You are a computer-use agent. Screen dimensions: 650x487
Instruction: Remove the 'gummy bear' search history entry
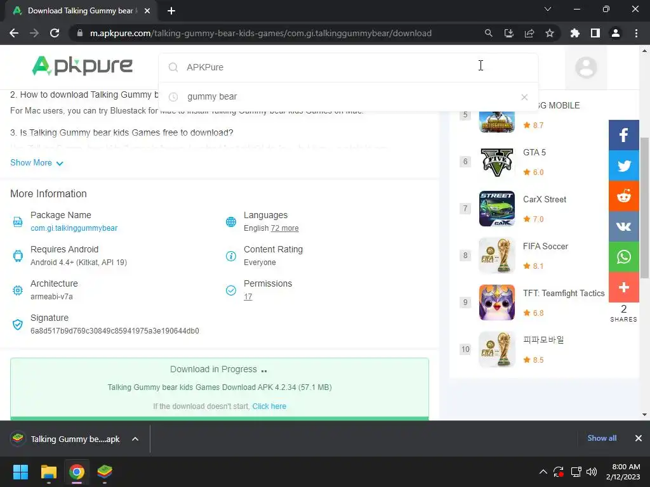524,97
